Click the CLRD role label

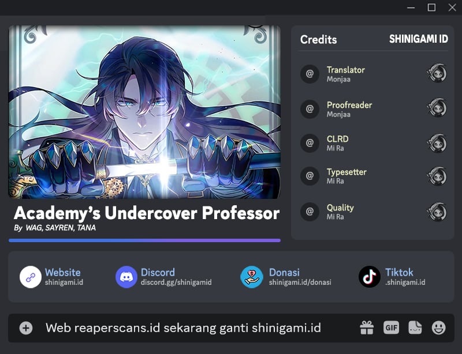338,139
